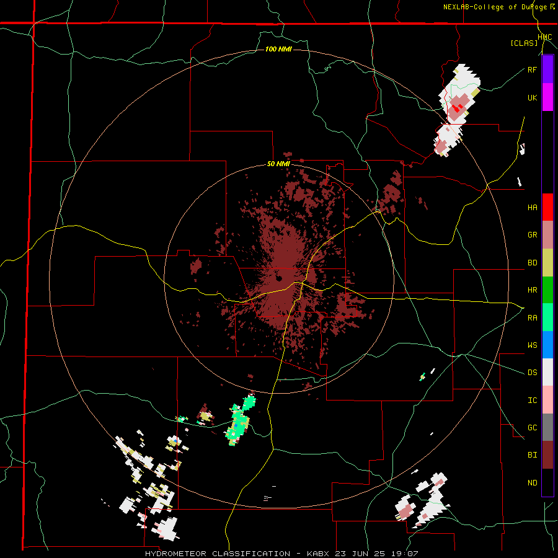Click the GC legend label

[x=532, y=428]
